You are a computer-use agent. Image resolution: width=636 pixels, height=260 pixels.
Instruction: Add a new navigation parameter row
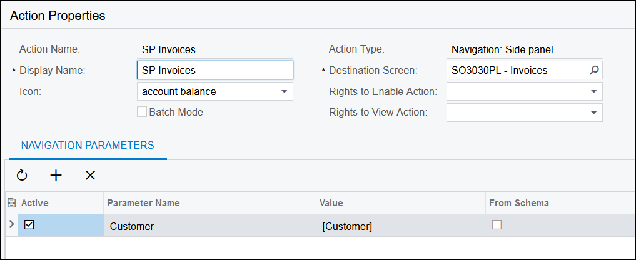[56, 176]
